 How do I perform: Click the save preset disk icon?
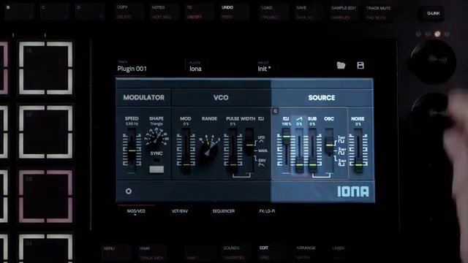[x=361, y=65]
